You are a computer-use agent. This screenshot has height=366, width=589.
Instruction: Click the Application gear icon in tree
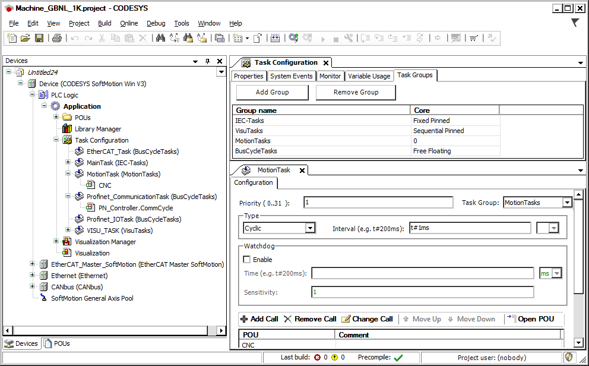point(56,106)
